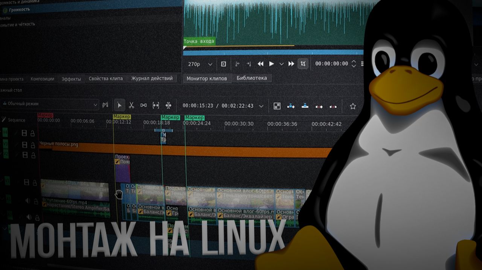The width and height of the screenshot is (482, 270).
Task: Select the Sequence timeline tab
Action: pos(17,120)
